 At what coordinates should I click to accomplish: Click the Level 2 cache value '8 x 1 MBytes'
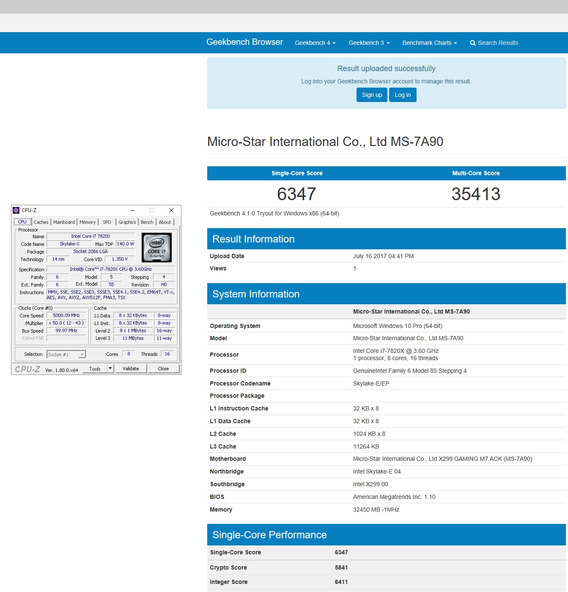[x=133, y=330]
